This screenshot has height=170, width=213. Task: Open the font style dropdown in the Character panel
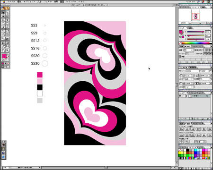210,71
